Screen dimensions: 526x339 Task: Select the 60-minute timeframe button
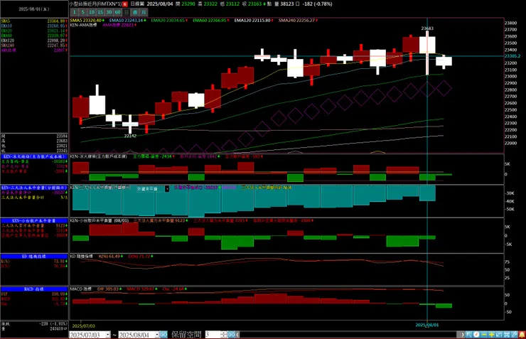(118, 12)
